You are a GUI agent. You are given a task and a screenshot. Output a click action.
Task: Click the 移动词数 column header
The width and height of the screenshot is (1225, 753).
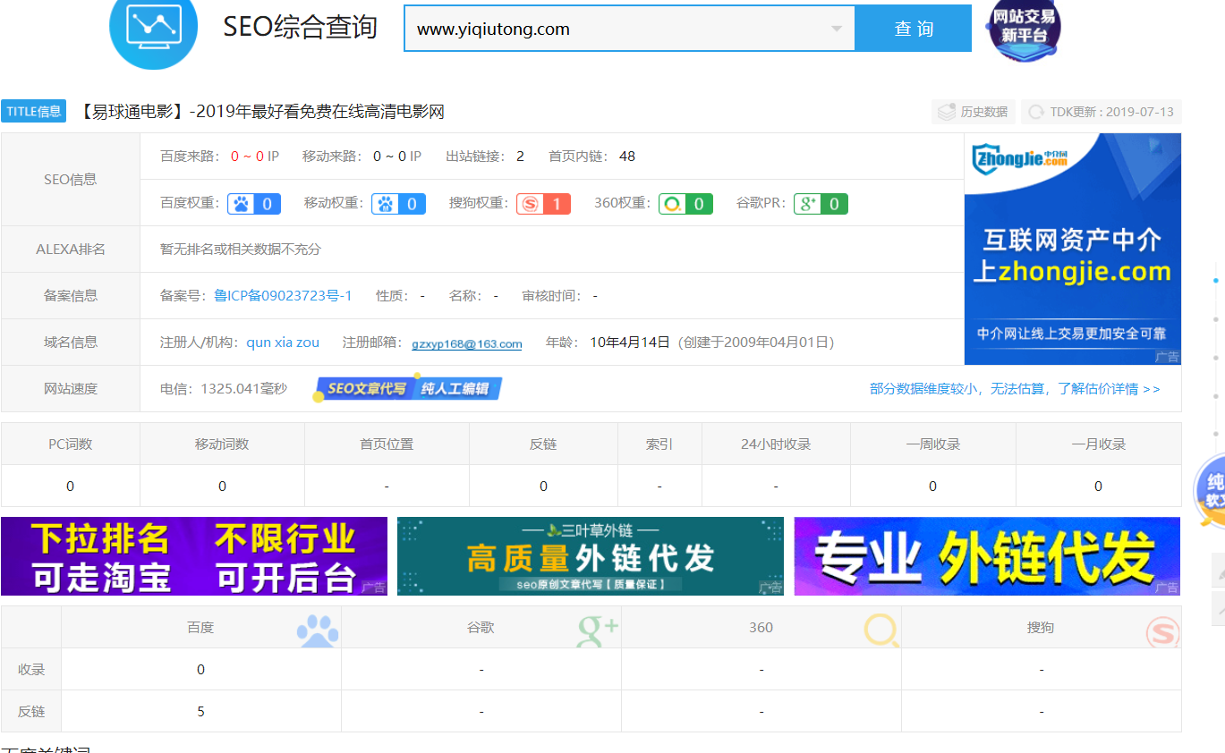[222, 444]
